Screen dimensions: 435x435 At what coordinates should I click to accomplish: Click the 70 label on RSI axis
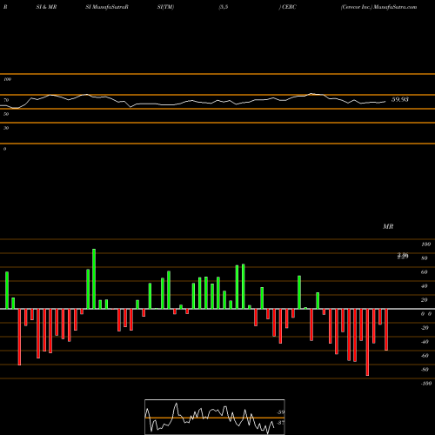point(6,100)
